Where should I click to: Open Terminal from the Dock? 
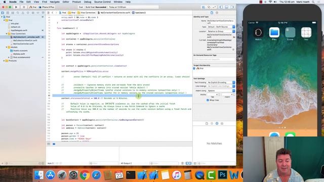pos(131,175)
